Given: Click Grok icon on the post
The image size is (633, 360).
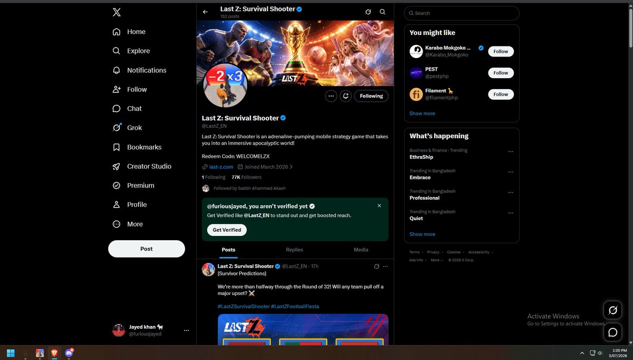Looking at the screenshot, I should tap(377, 267).
